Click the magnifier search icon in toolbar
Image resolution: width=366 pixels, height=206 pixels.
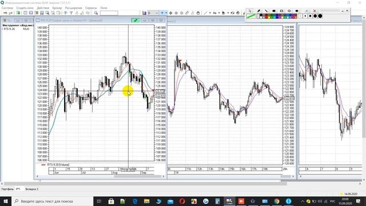(96, 13)
